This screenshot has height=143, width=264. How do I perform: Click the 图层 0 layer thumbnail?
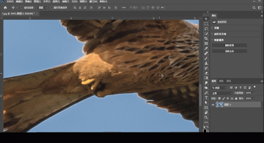[x=219, y=105]
